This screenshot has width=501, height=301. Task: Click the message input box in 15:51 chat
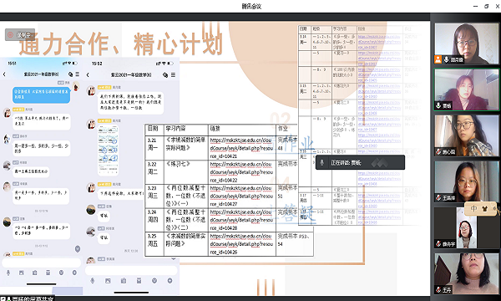point(42,263)
